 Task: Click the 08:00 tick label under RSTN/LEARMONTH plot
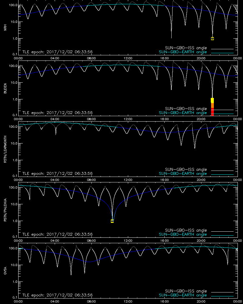(x=91, y=180)
